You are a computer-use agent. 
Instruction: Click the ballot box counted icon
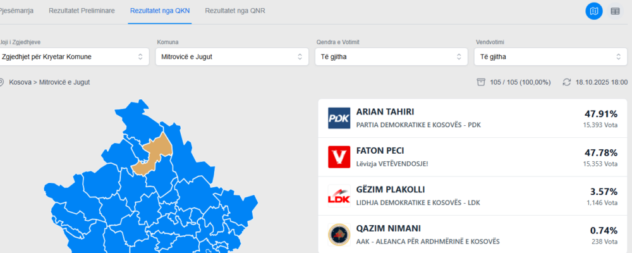click(481, 82)
